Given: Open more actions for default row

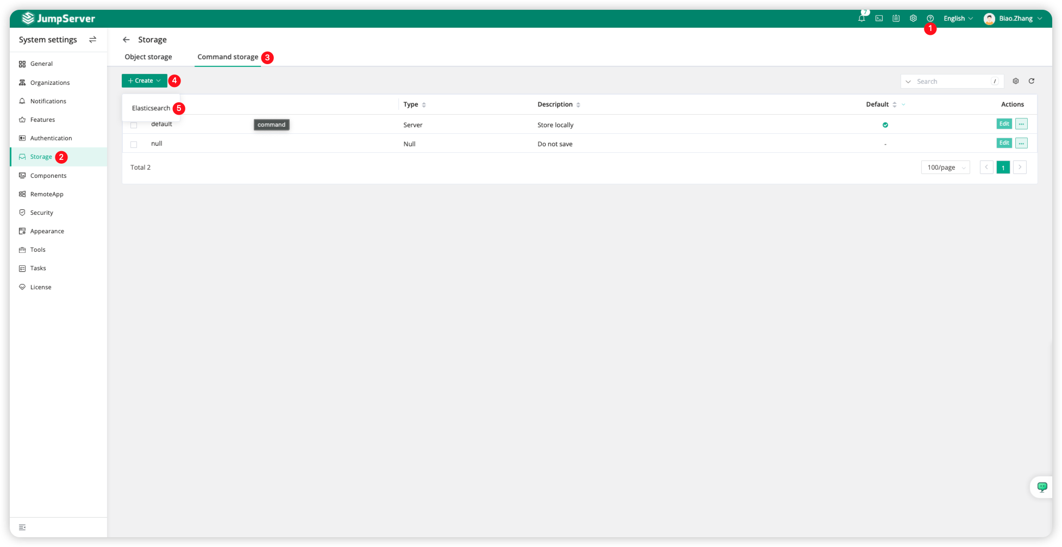Looking at the screenshot, I should [1022, 124].
